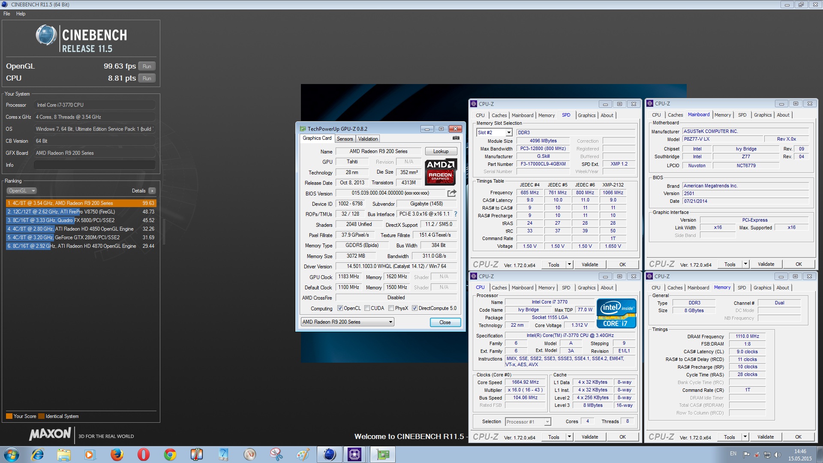Click the Bus Interface question mark icon

pyautogui.click(x=456, y=214)
